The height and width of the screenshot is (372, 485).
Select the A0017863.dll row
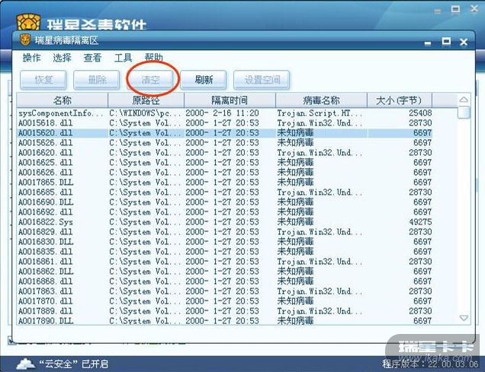224,291
